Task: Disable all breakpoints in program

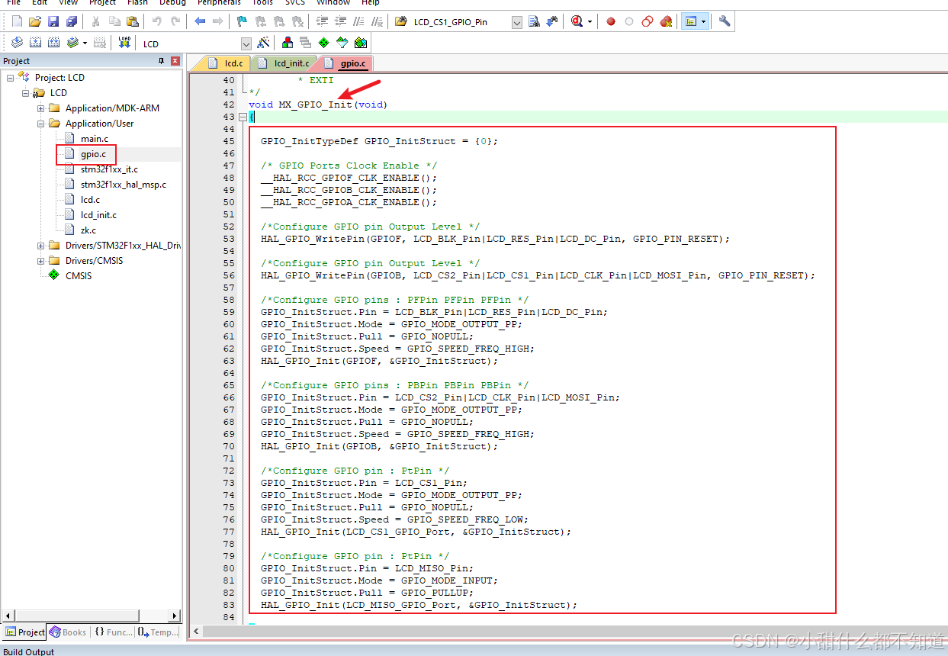Action: click(647, 21)
